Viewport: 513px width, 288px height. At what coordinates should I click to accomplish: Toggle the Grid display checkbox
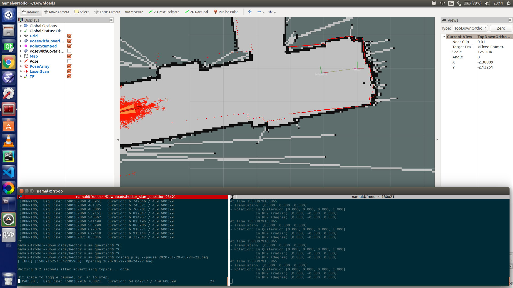pyautogui.click(x=69, y=36)
